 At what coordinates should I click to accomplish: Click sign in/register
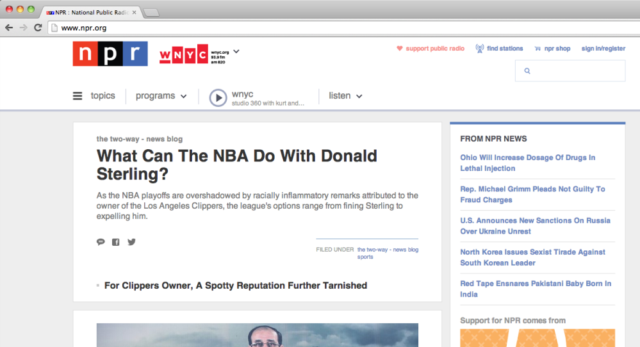pos(603,49)
